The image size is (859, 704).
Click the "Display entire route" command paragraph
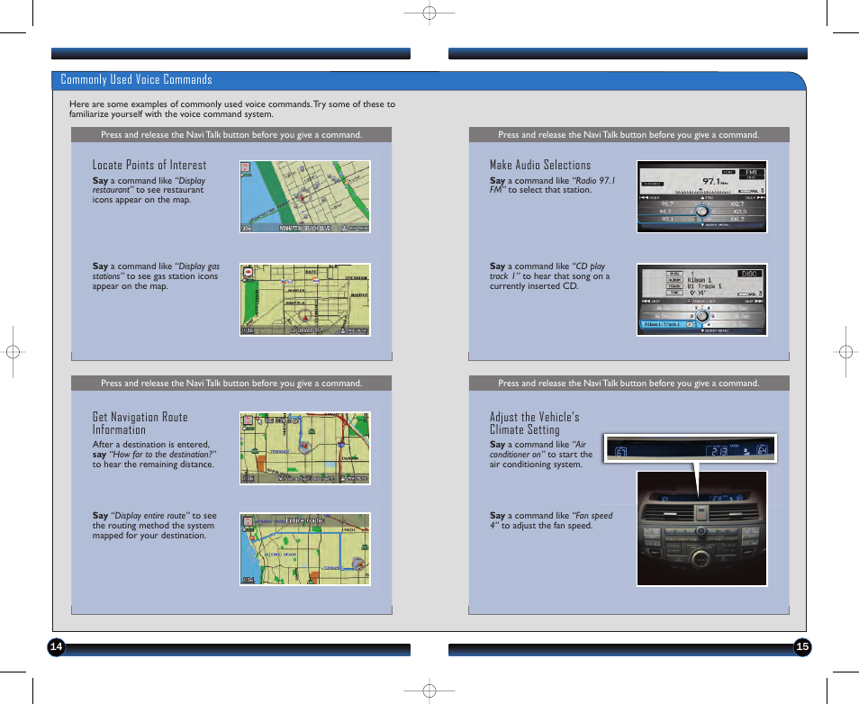pos(155,526)
